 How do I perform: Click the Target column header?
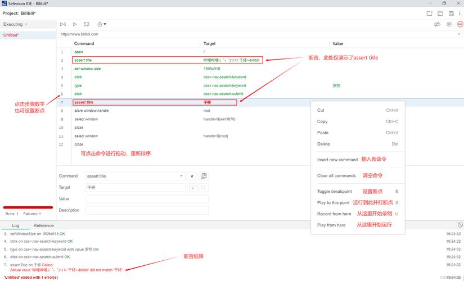pos(210,43)
